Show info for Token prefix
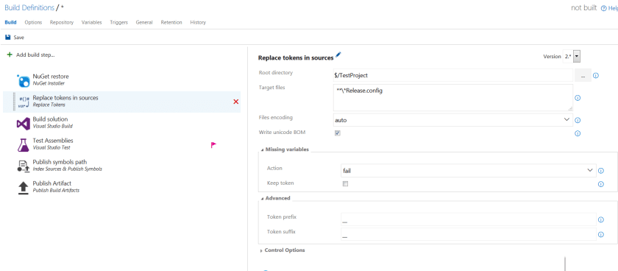 click(x=601, y=219)
